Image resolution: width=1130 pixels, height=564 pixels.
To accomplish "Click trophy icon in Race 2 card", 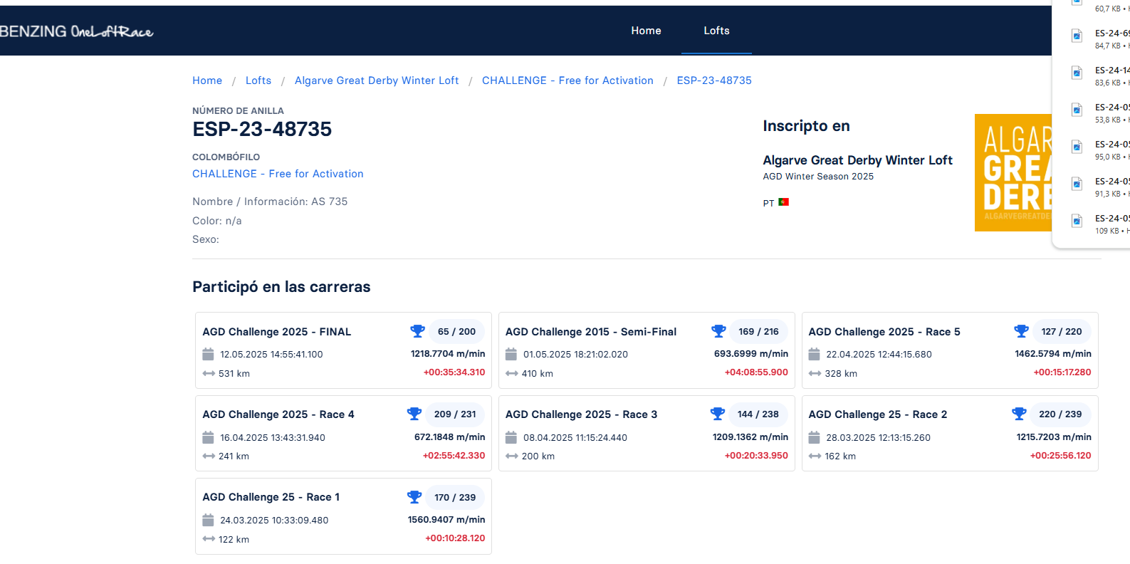I will click(x=1019, y=414).
